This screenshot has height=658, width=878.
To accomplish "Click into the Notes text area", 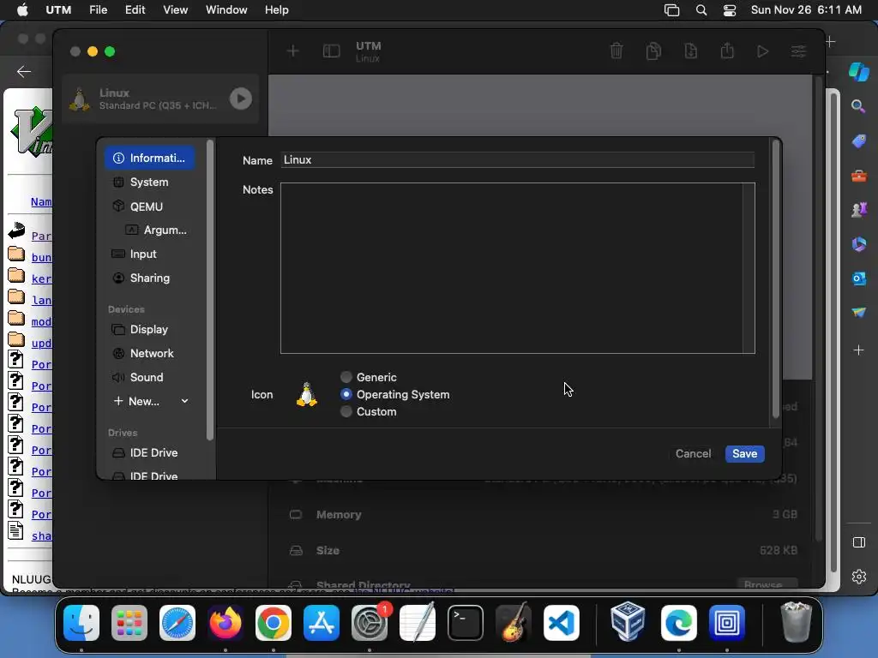I will coord(517,268).
